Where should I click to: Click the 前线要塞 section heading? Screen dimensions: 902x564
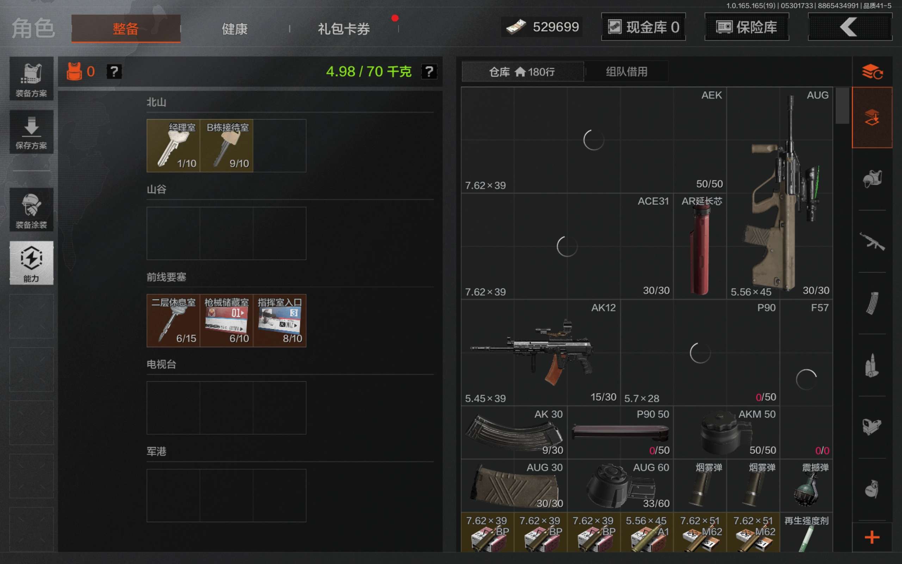[166, 277]
